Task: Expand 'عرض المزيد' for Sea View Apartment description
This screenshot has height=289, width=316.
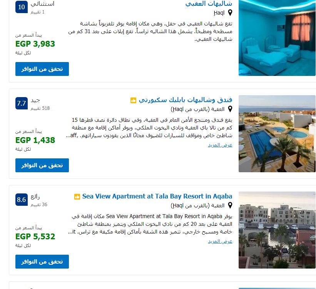Action: coord(220,241)
